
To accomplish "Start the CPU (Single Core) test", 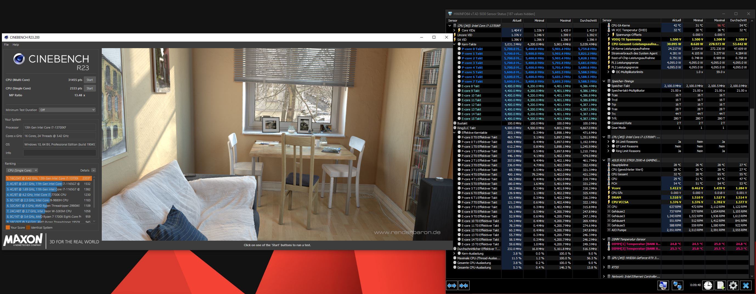I will pyautogui.click(x=90, y=88).
